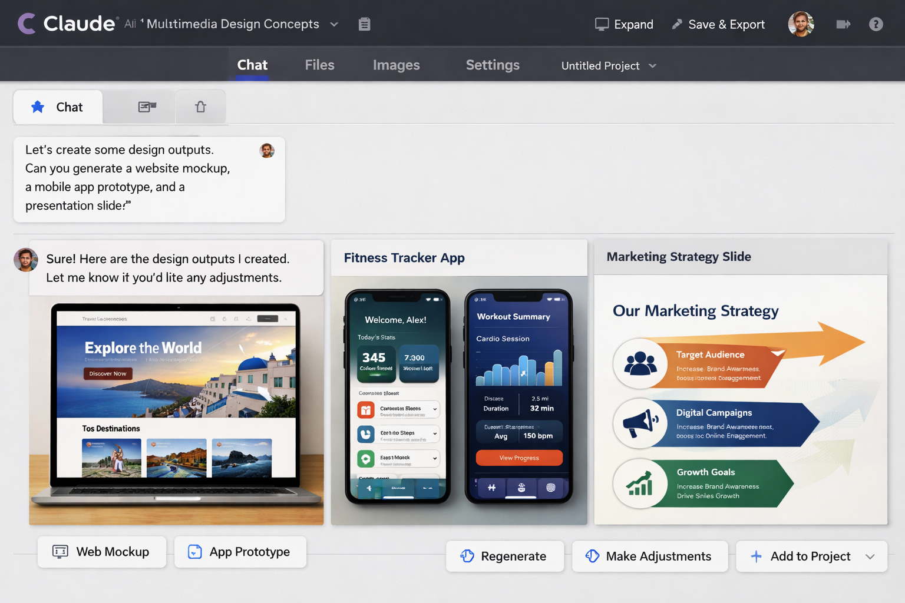The image size is (905, 603).
Task: Click the Marketing Strategy Slide title
Action: click(x=679, y=257)
